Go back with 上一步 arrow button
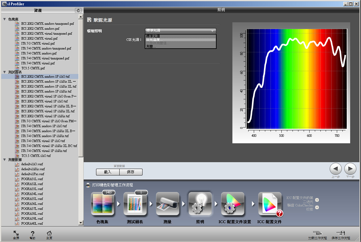Image resolution: width=361 pixels, height=242 pixels. [x=336, y=169]
